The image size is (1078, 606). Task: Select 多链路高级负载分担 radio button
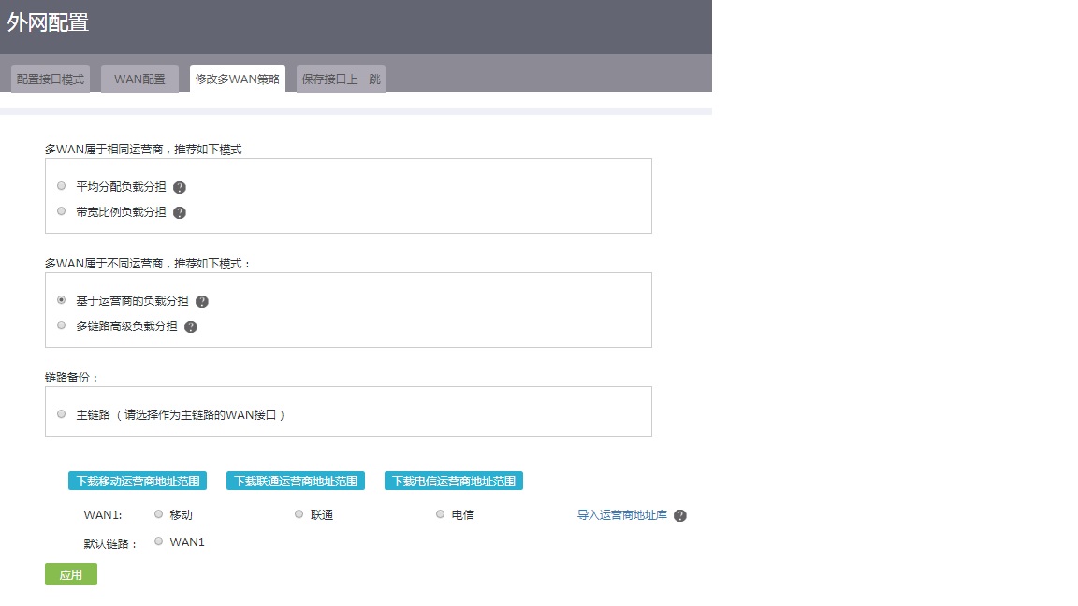coord(61,325)
